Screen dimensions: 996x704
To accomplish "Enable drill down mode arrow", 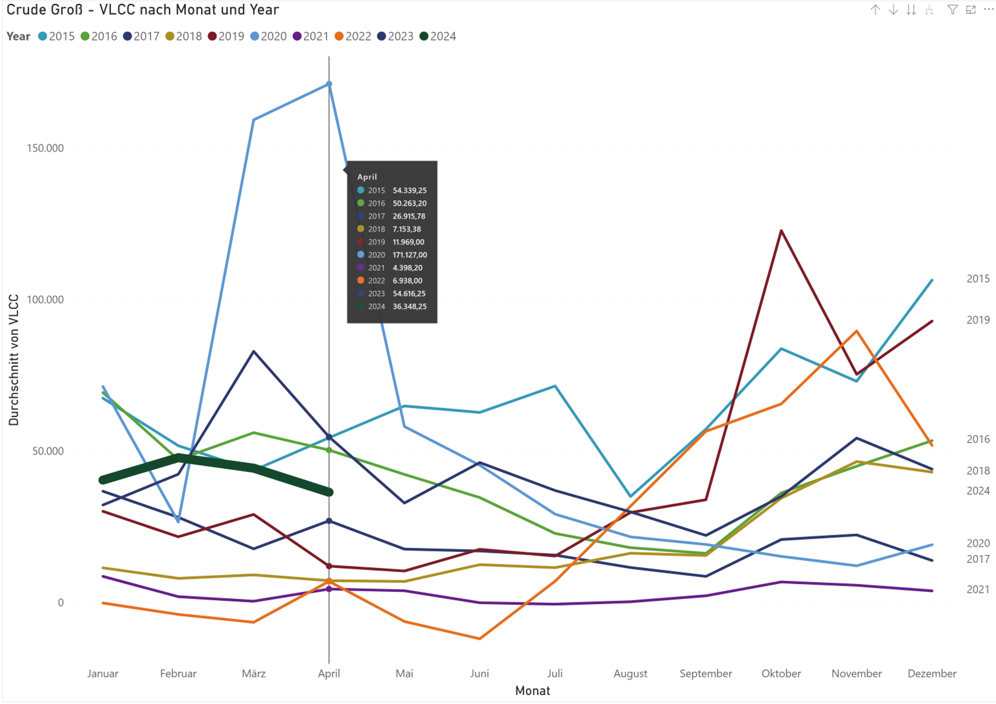I will (x=893, y=10).
